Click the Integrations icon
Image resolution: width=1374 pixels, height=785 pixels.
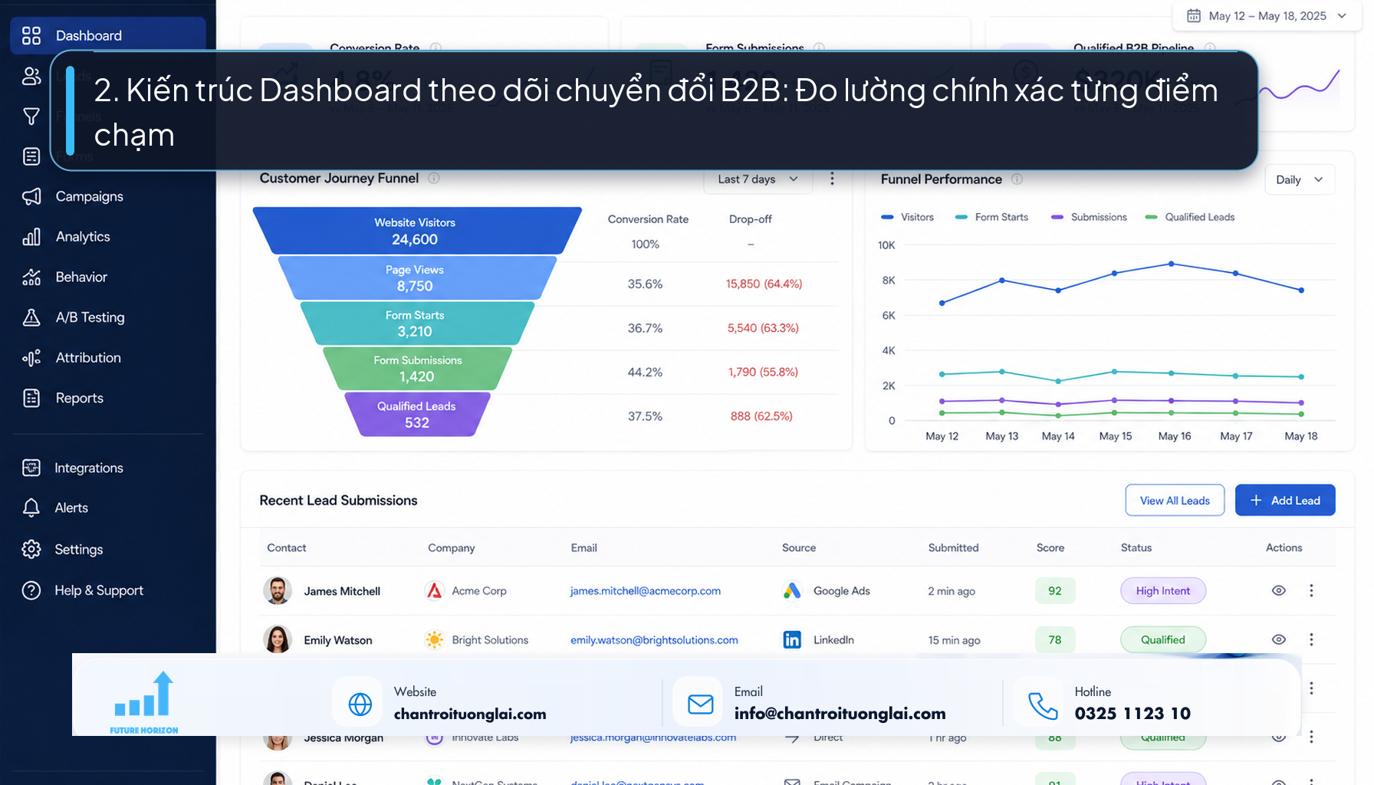click(31, 468)
